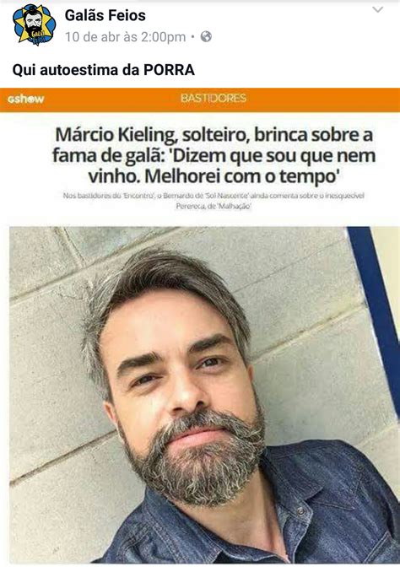Click the word PORRA in the caption

(x=169, y=70)
